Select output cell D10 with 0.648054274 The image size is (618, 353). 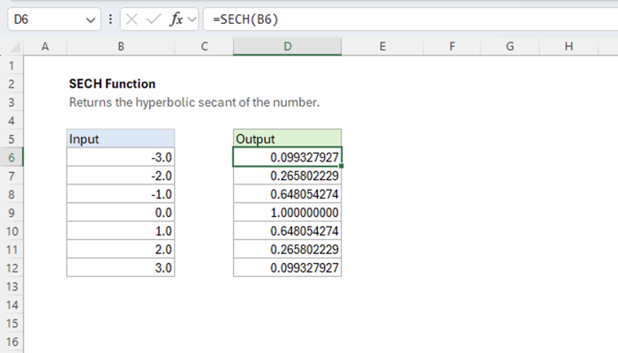(x=287, y=231)
